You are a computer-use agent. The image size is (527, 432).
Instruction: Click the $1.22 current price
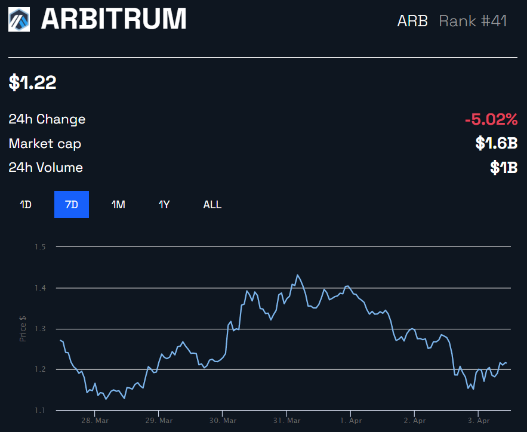[x=32, y=82]
